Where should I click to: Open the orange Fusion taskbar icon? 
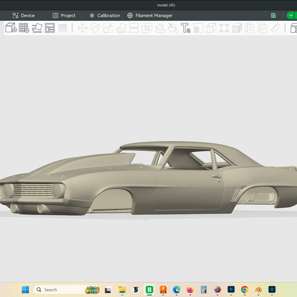click(163, 290)
